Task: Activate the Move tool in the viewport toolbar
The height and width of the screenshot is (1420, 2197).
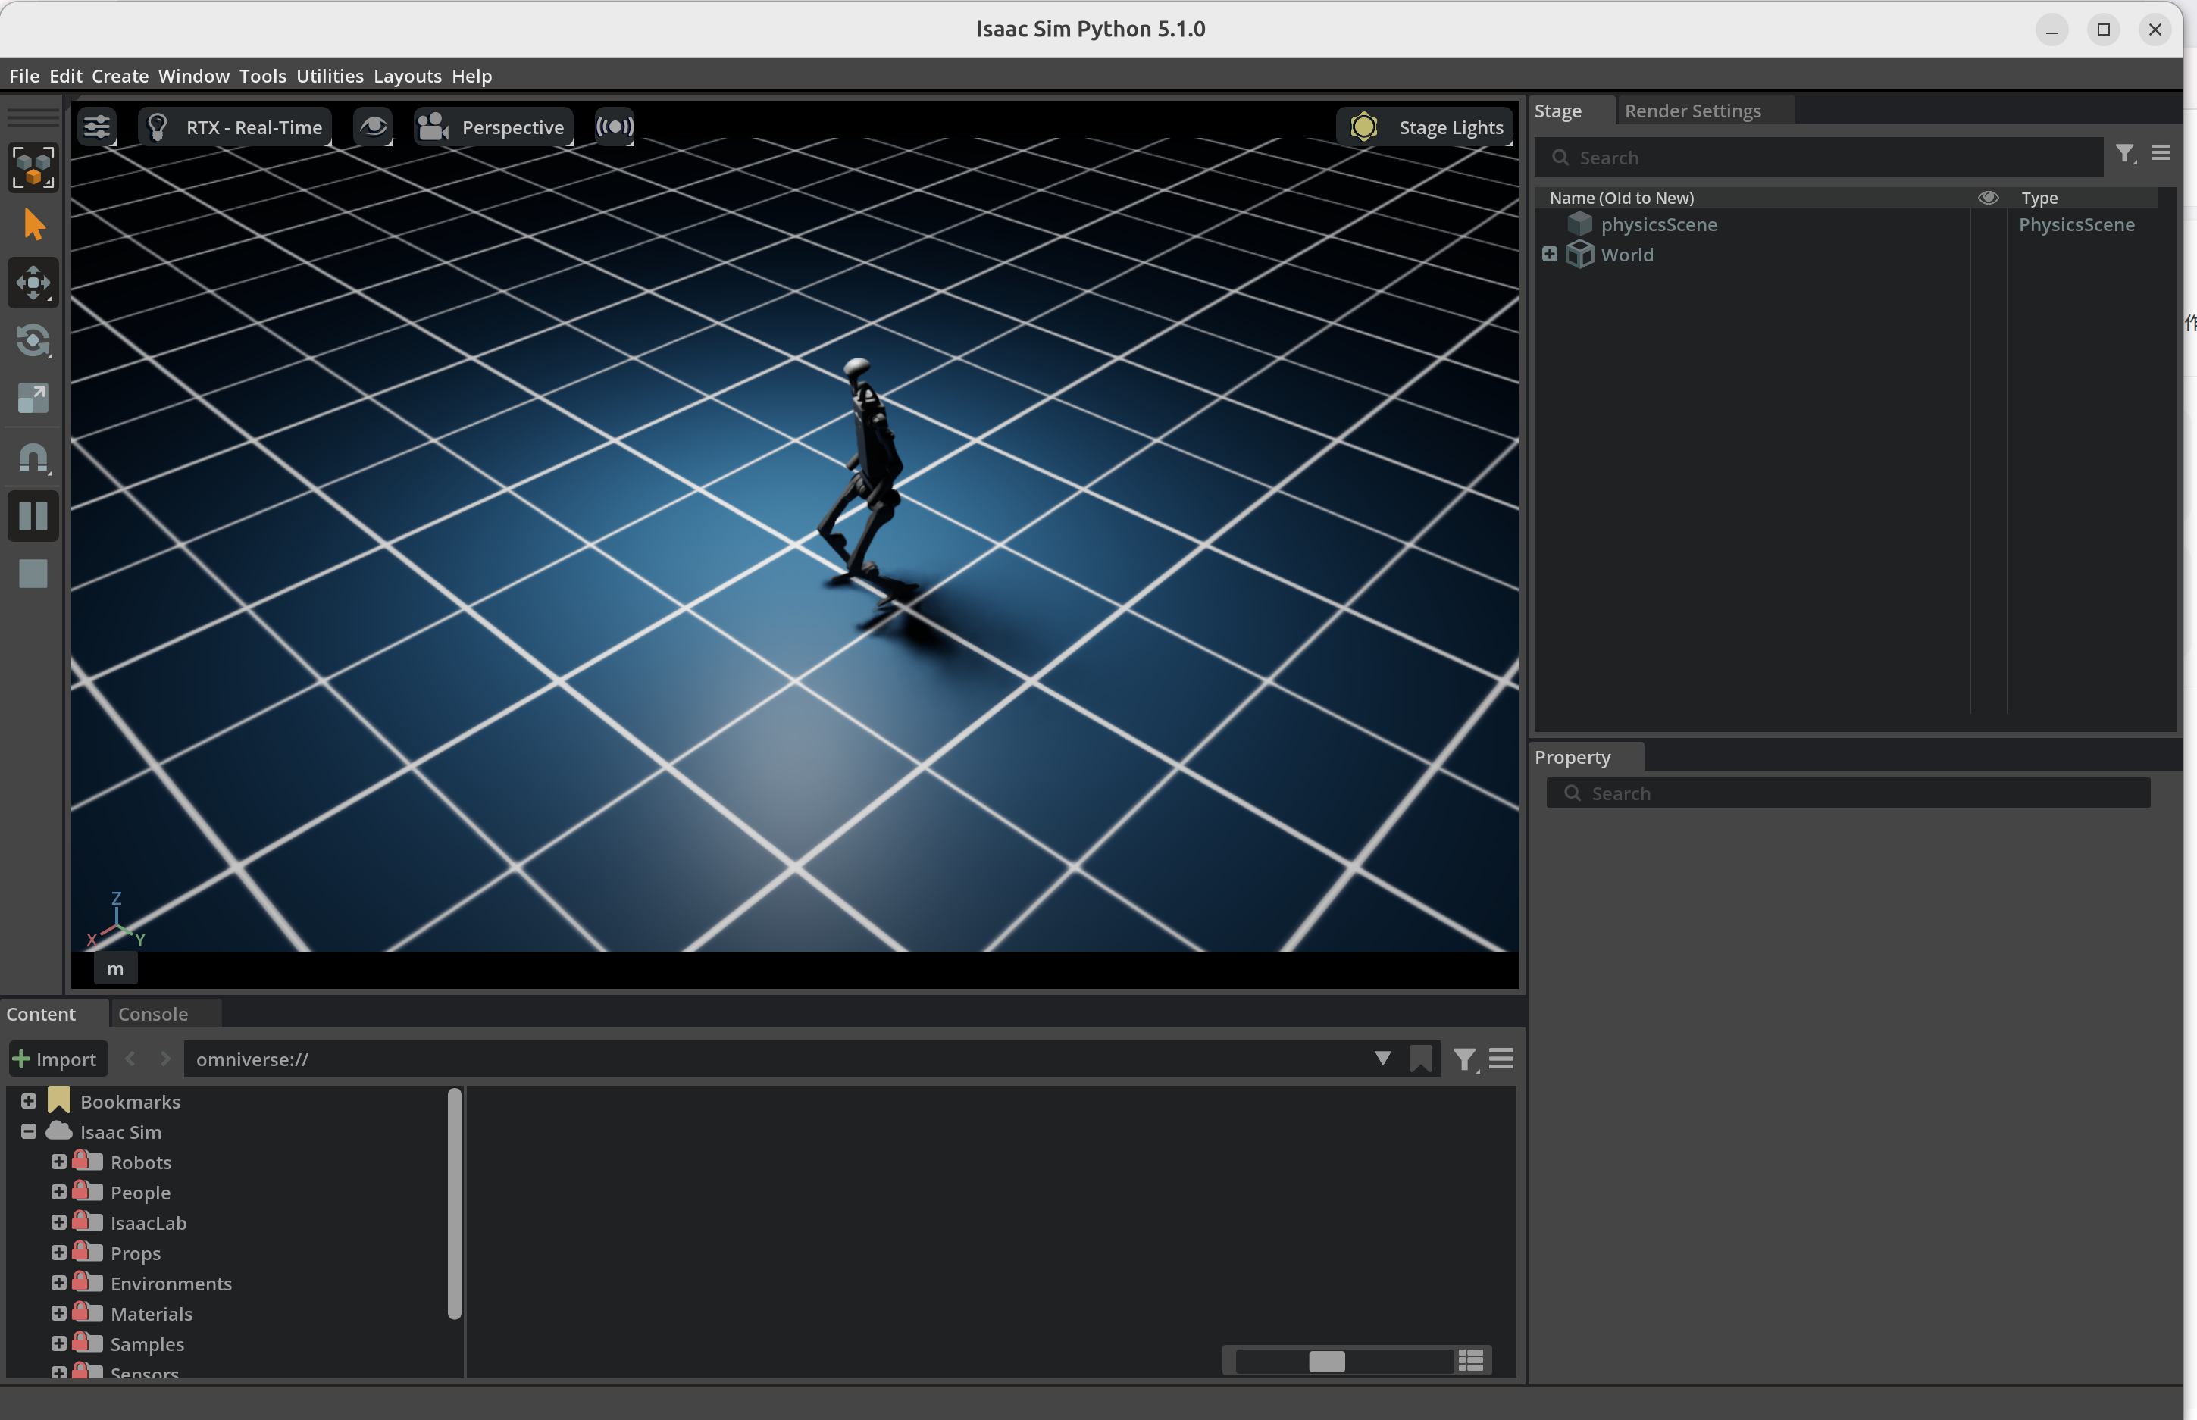Action: [33, 283]
